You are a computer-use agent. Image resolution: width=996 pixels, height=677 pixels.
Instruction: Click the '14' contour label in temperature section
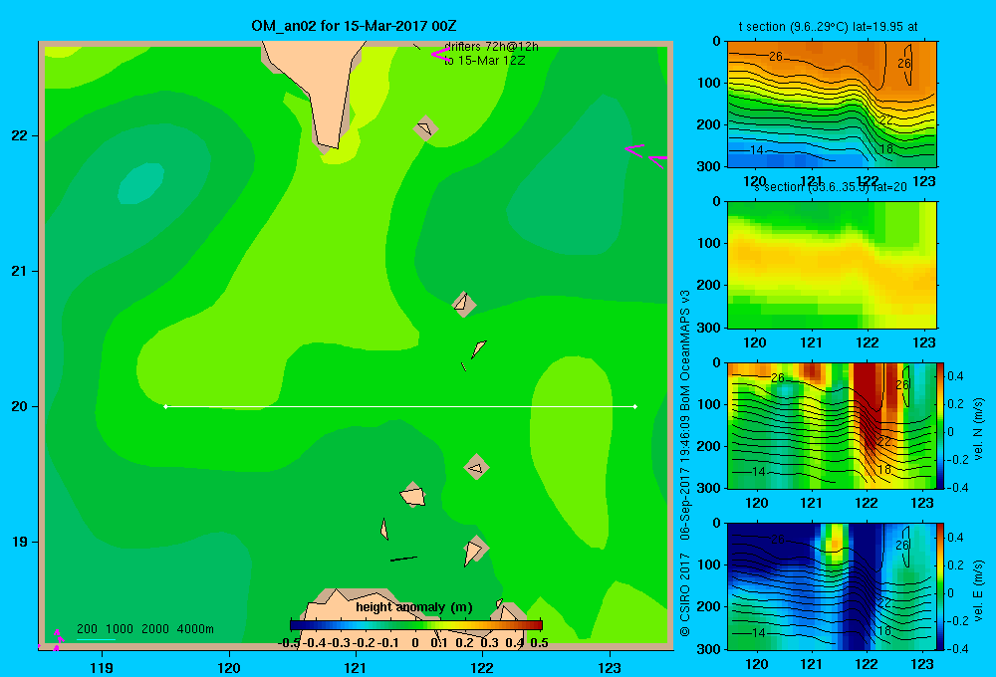point(757,150)
